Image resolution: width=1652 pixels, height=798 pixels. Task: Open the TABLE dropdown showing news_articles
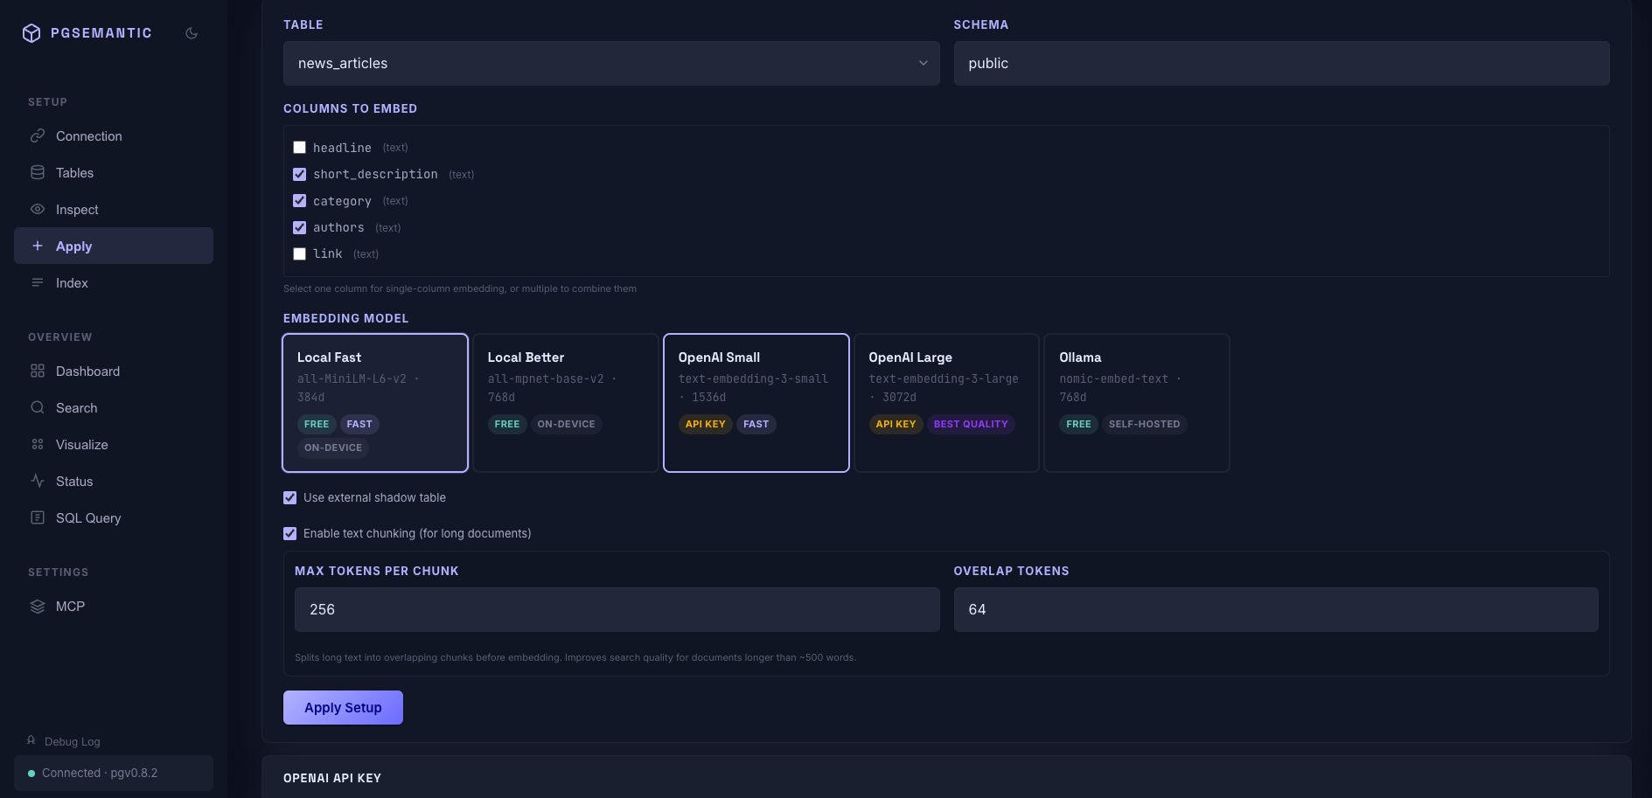pos(610,63)
